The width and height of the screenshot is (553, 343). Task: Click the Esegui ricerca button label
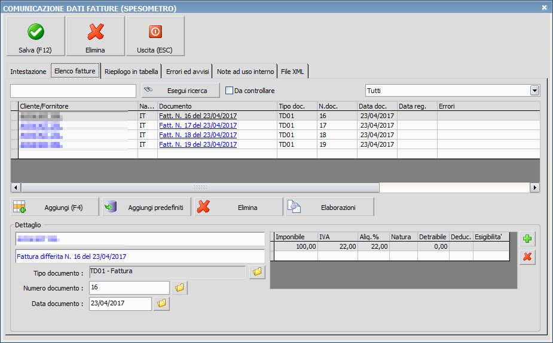tap(187, 91)
